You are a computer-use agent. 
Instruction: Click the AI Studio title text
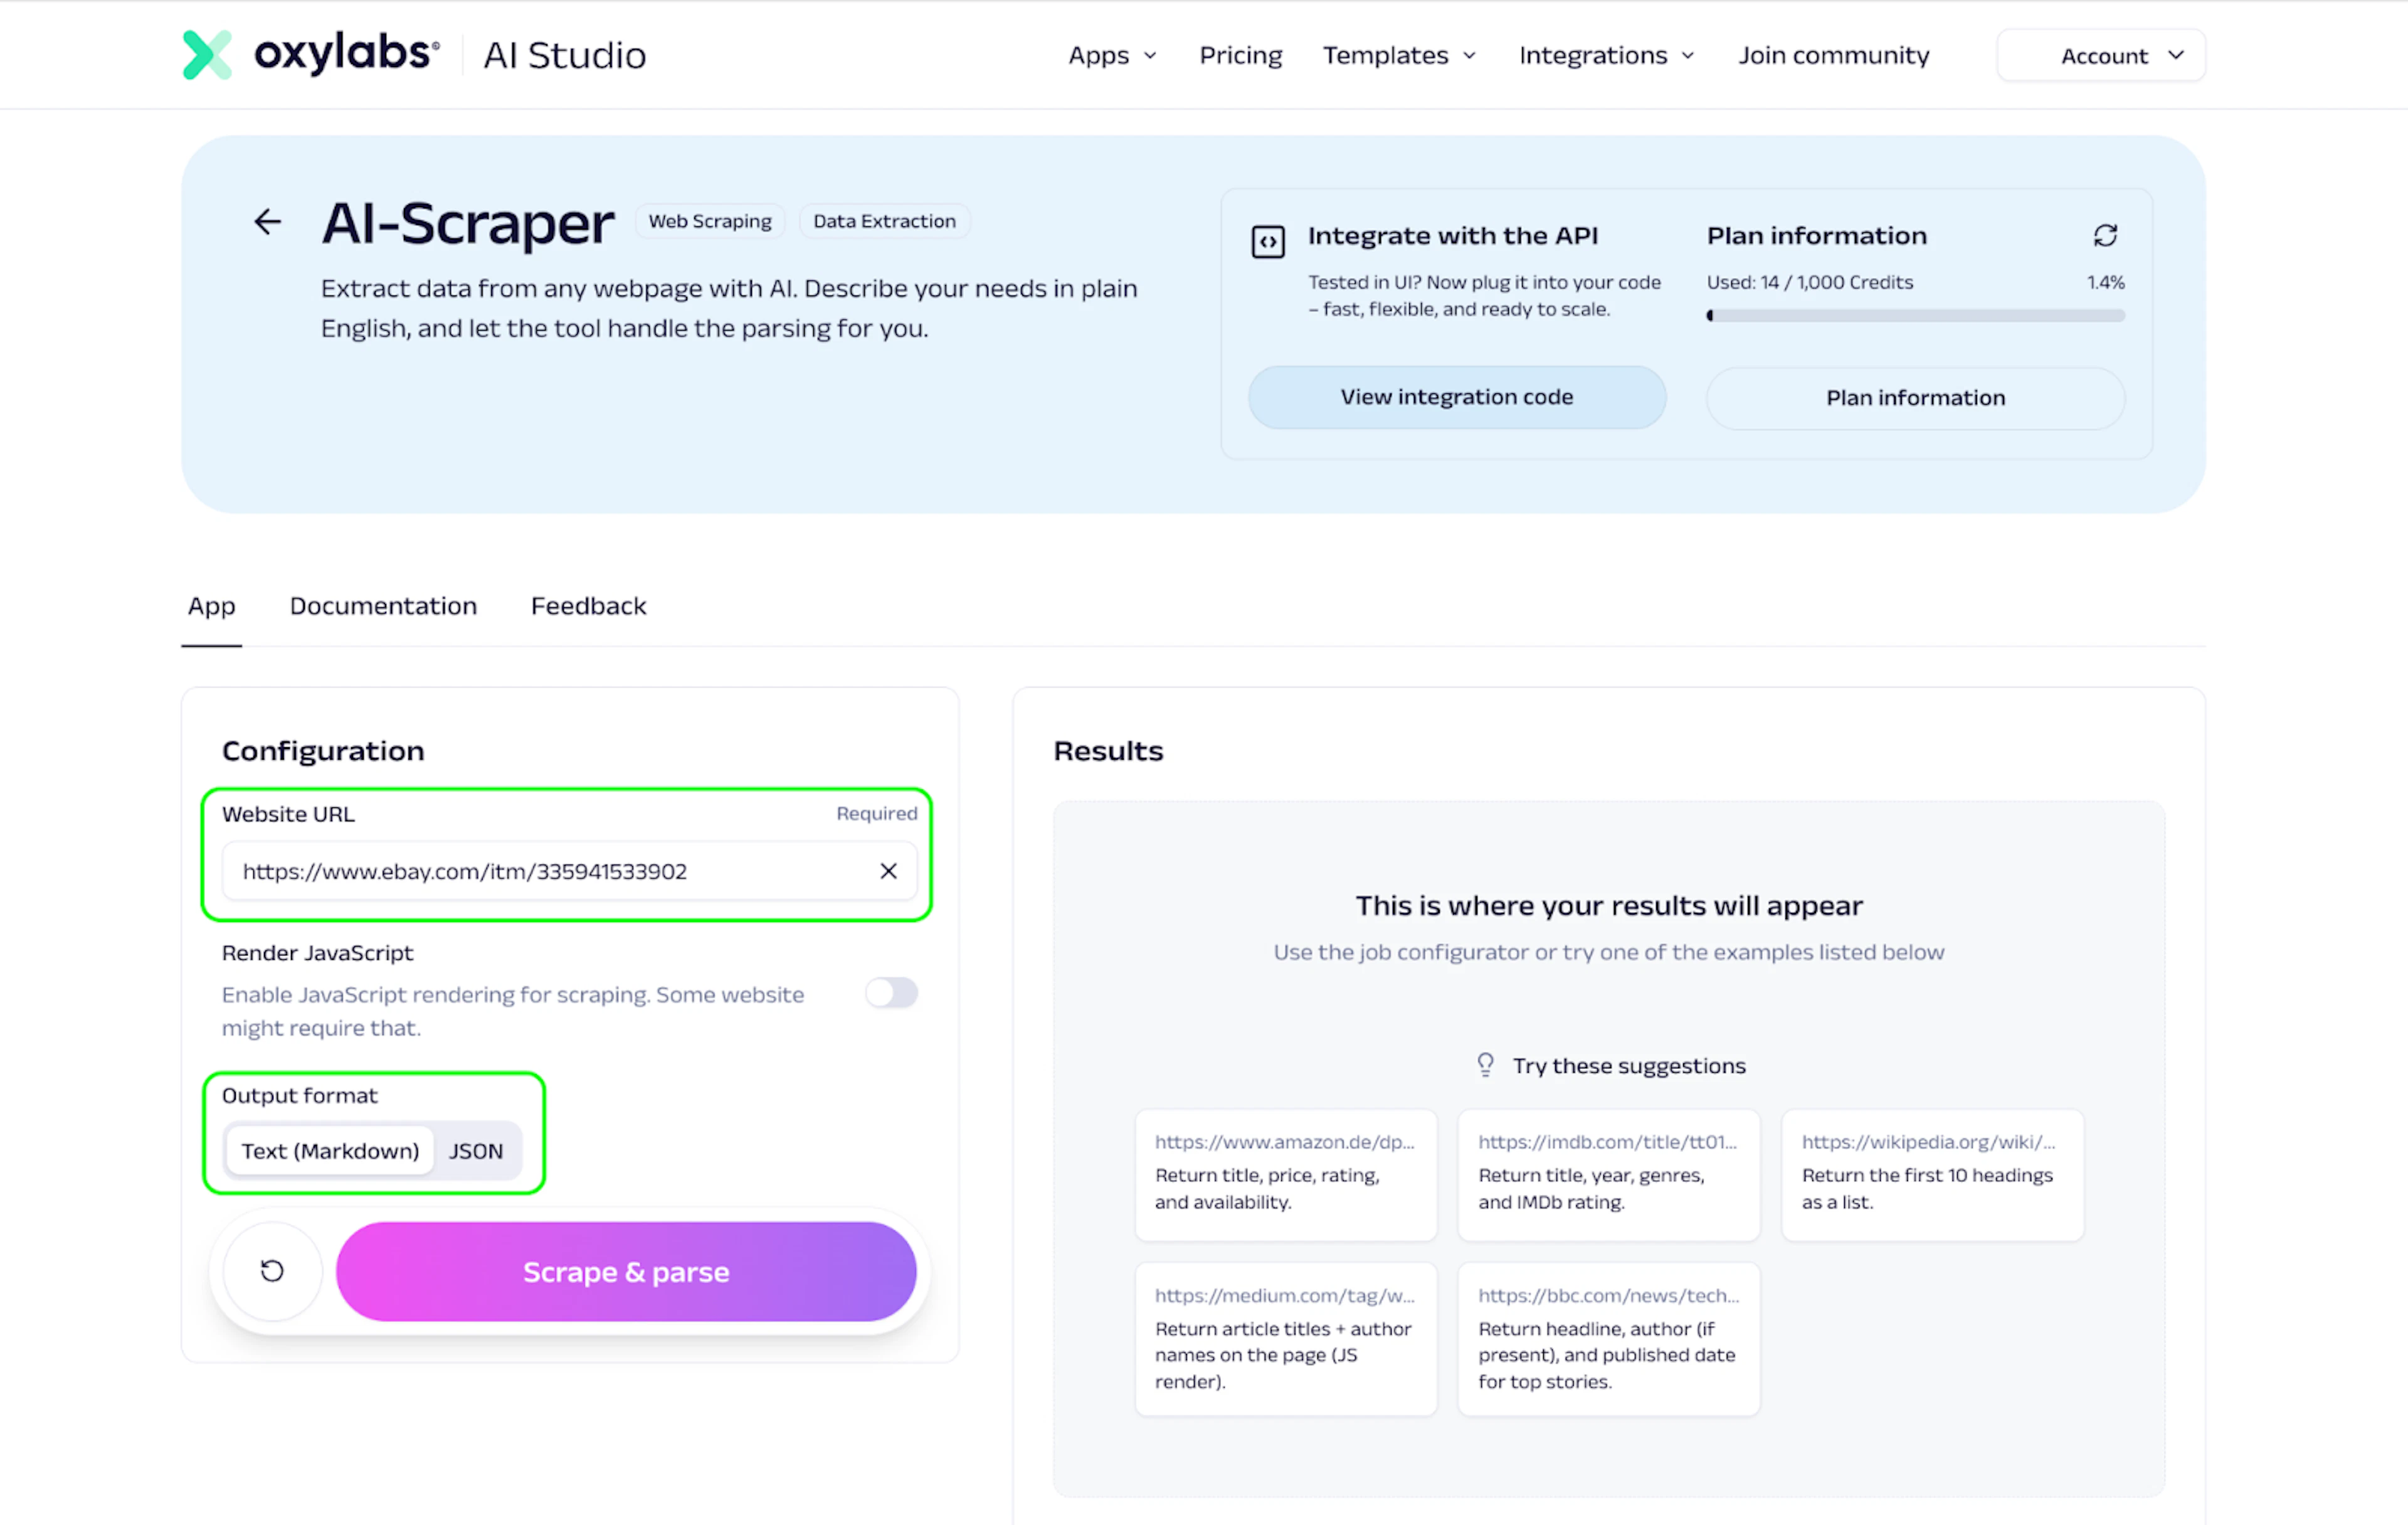(565, 55)
